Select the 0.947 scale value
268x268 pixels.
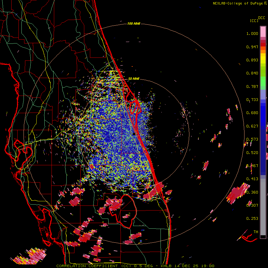tap(252, 47)
